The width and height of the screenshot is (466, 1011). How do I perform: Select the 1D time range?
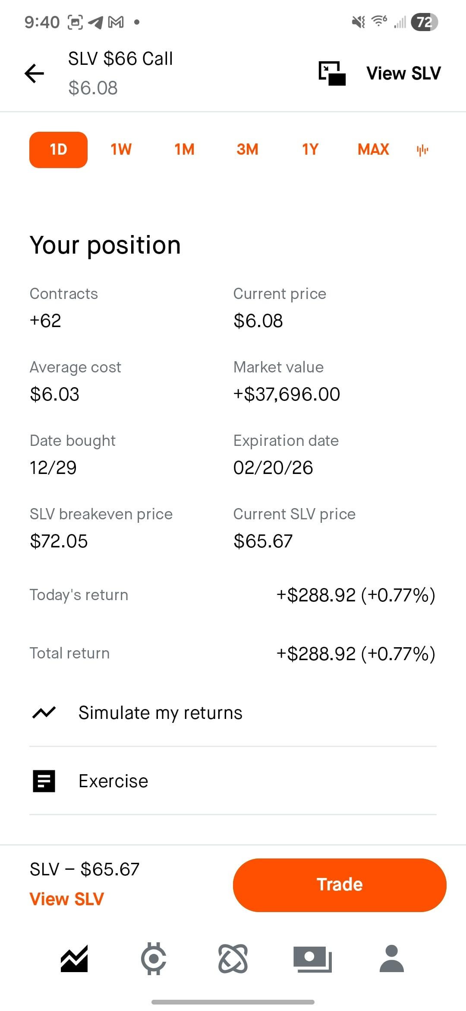[x=58, y=149]
